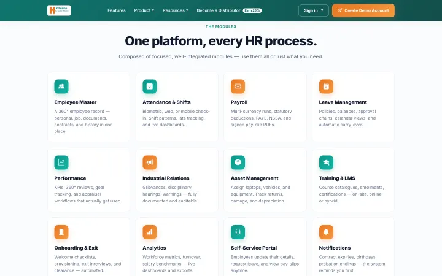Select the Self-Service Portal heading
Image resolution: width=442 pixels, height=276 pixels.
(x=254, y=248)
